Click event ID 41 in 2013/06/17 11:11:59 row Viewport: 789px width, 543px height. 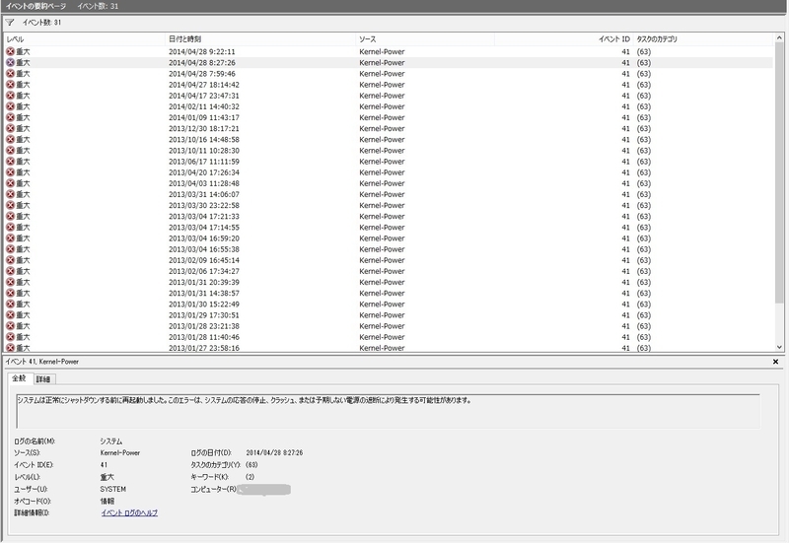(x=625, y=162)
